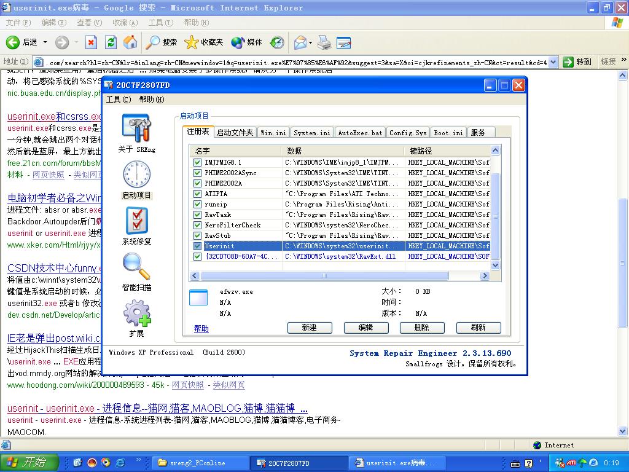Sort list by 名字 column header
Image resolution: width=629 pixels, height=472 pixels.
[236, 151]
